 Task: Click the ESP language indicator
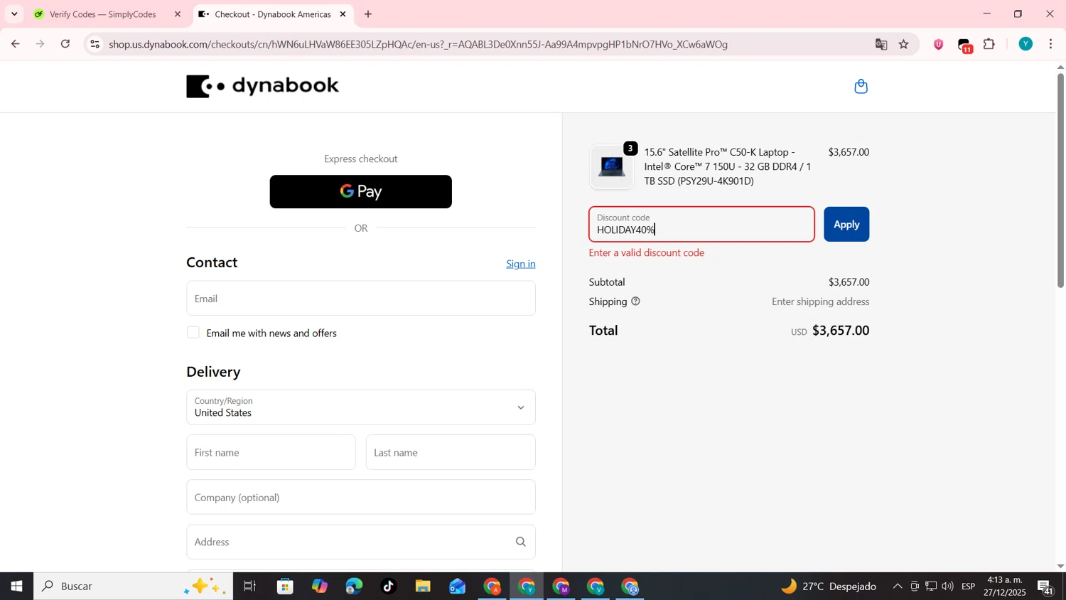pos(969,586)
